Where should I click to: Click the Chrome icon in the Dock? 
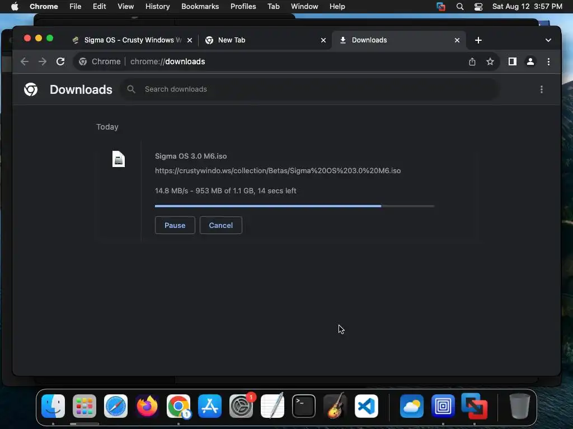(179, 406)
